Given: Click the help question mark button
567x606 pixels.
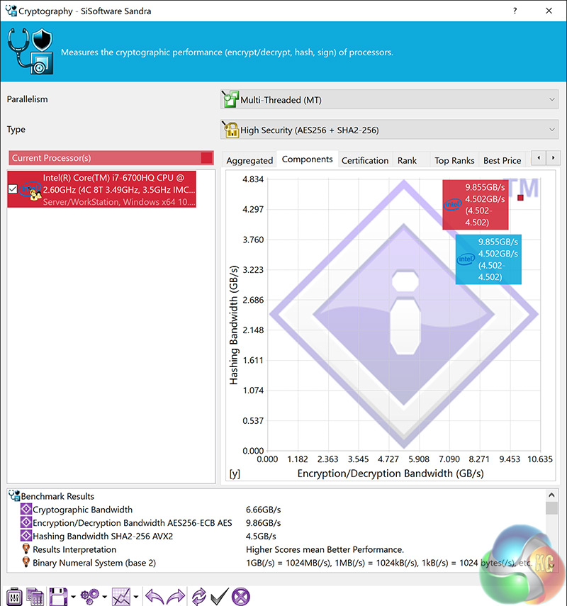Looking at the screenshot, I should tap(515, 11).
